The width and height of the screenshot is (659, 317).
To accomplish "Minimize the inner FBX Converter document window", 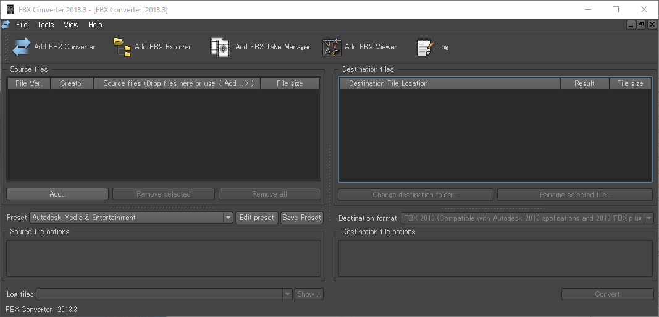I will click(631, 25).
